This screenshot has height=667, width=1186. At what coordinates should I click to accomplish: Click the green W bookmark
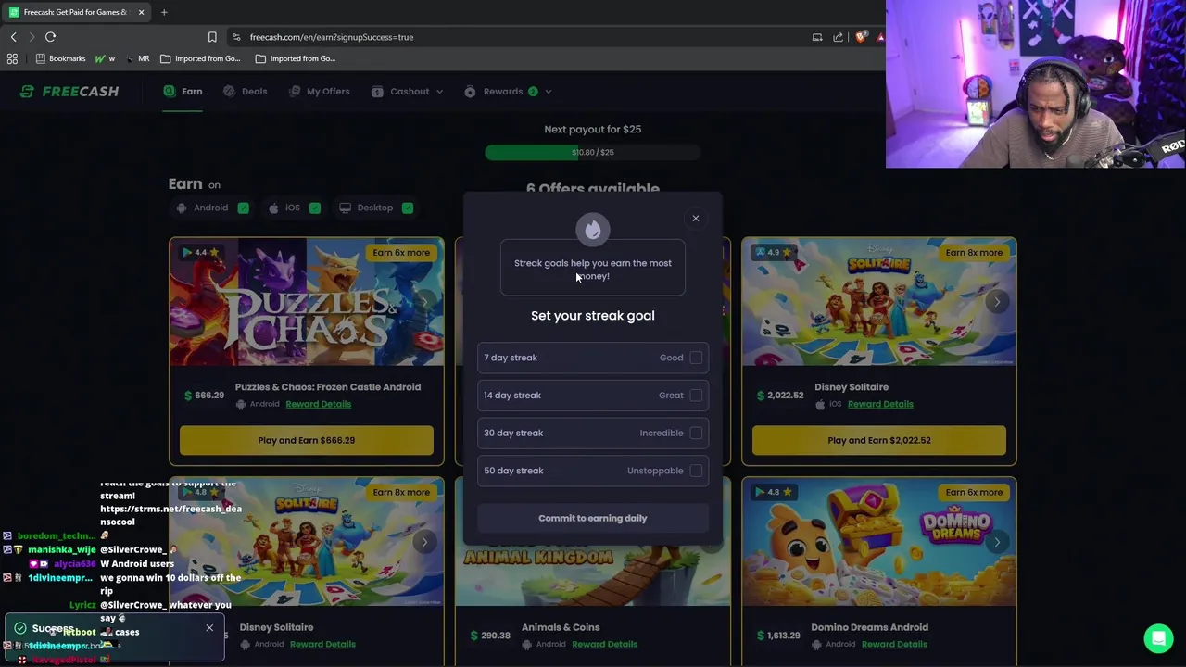(105, 58)
